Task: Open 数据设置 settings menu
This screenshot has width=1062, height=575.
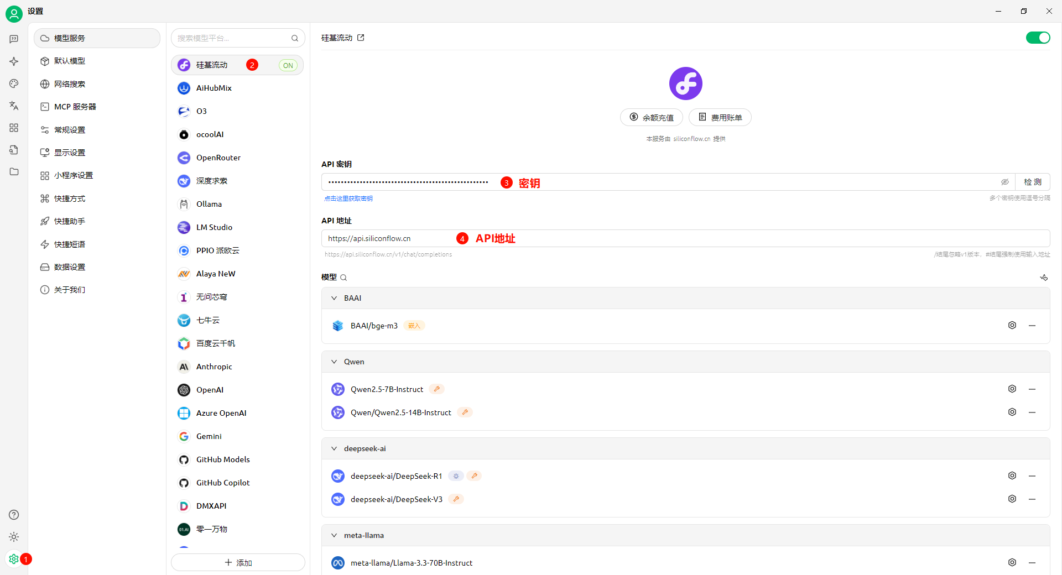Action: (x=97, y=267)
